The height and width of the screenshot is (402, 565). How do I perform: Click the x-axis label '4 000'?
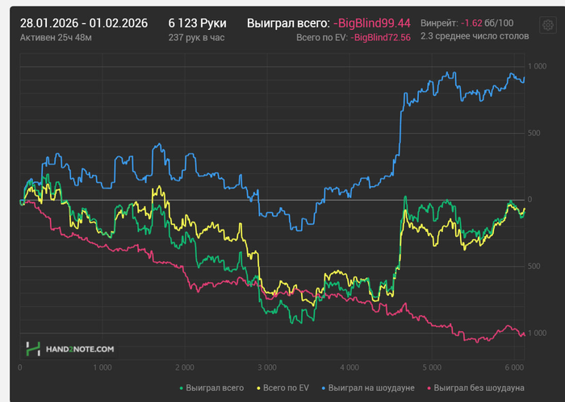point(349,367)
